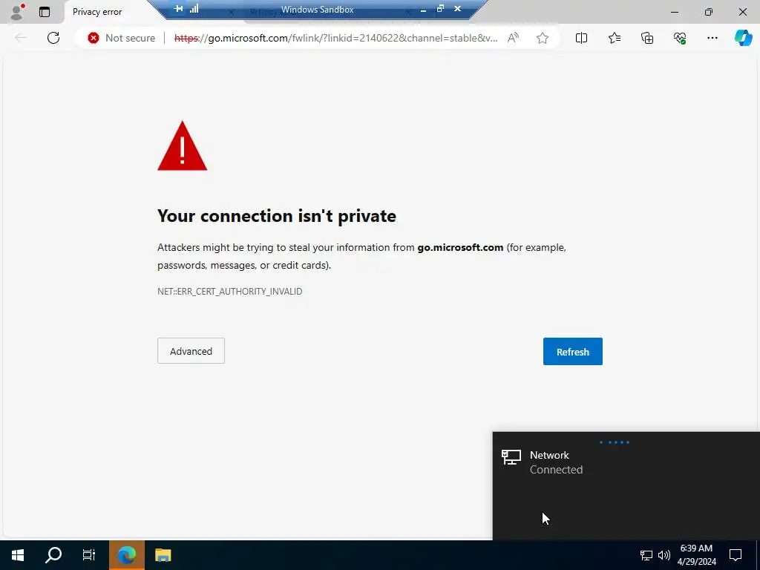Image resolution: width=760 pixels, height=570 pixels.
Task: Open the Favorites list icon
Action: pos(614,38)
